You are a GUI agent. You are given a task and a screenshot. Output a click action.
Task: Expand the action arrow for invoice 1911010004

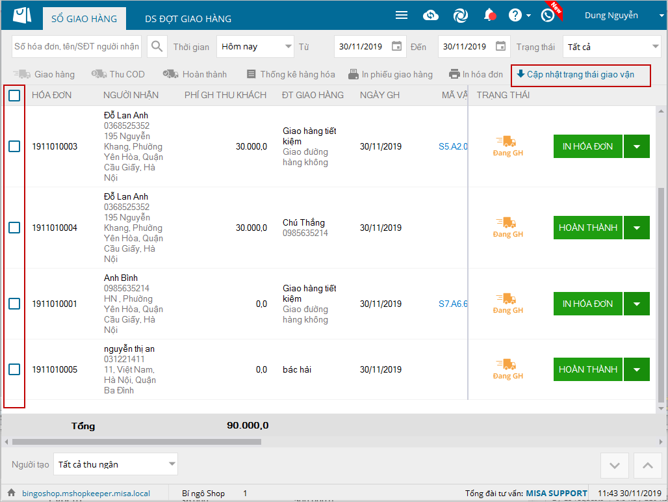coord(637,228)
